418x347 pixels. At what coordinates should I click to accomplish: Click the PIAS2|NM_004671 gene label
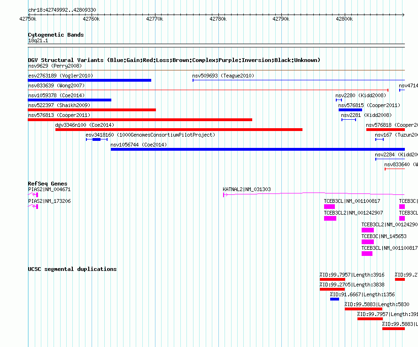49,190
